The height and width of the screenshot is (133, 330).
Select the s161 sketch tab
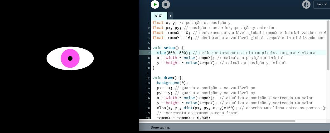click(159, 16)
